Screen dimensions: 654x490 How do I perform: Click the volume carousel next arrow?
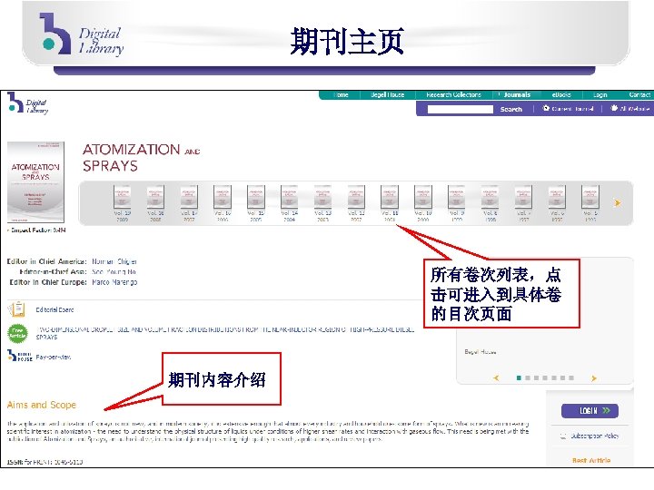[x=618, y=203]
